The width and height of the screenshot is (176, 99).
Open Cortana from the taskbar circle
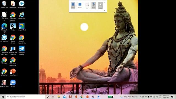point(48,97)
